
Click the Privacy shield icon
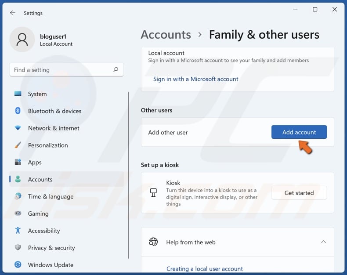pyautogui.click(x=18, y=247)
